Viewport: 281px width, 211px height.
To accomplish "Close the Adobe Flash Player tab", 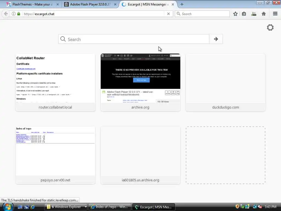I will pyautogui.click(x=115, y=4).
